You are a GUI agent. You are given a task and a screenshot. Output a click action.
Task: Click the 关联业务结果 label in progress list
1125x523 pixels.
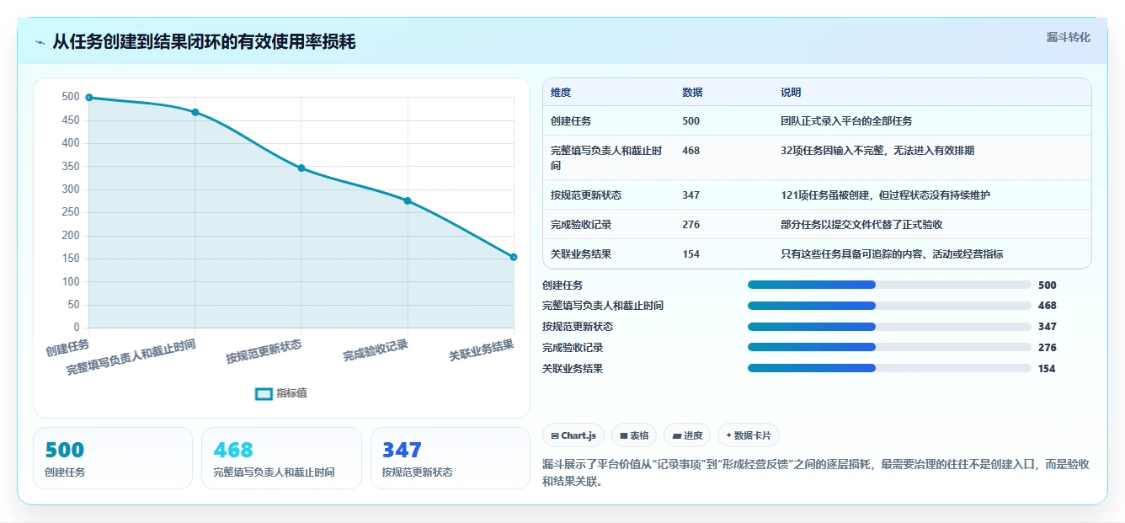coord(573,369)
